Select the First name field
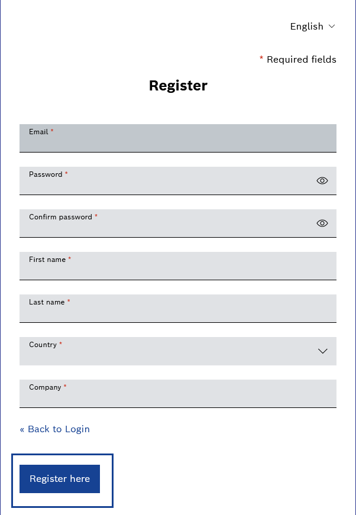Screen dimensions: 356x515 [178, 266]
